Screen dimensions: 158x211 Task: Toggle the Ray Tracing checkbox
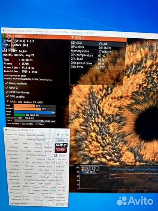(33, 200)
